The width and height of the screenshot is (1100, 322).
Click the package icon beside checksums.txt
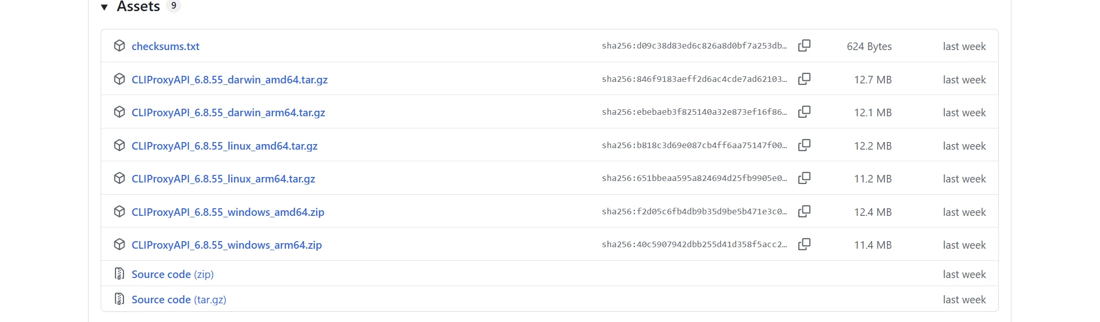coord(119,46)
